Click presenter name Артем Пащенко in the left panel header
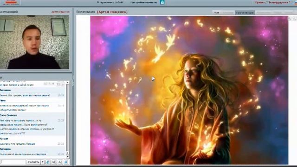The width and height of the screenshot is (297, 167). click(x=60, y=12)
